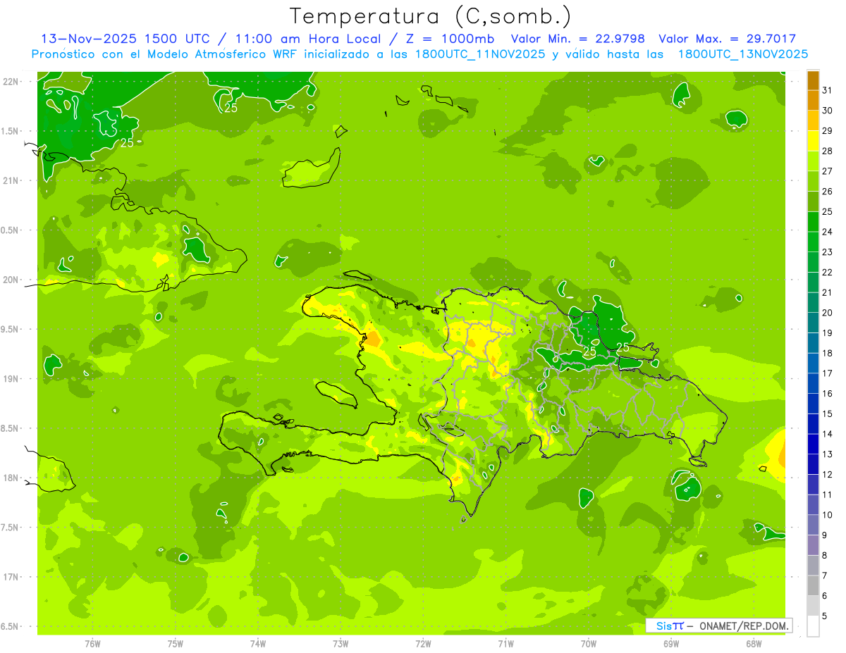Click the '68W' longitude axis label
This screenshot has height=653, width=846.
754,644
